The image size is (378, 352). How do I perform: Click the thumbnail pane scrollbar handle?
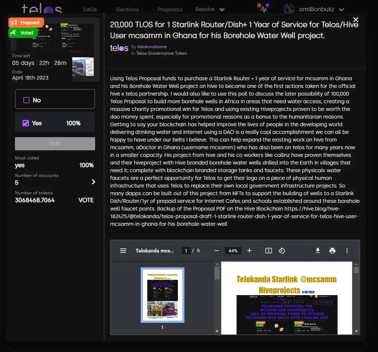tap(217, 273)
